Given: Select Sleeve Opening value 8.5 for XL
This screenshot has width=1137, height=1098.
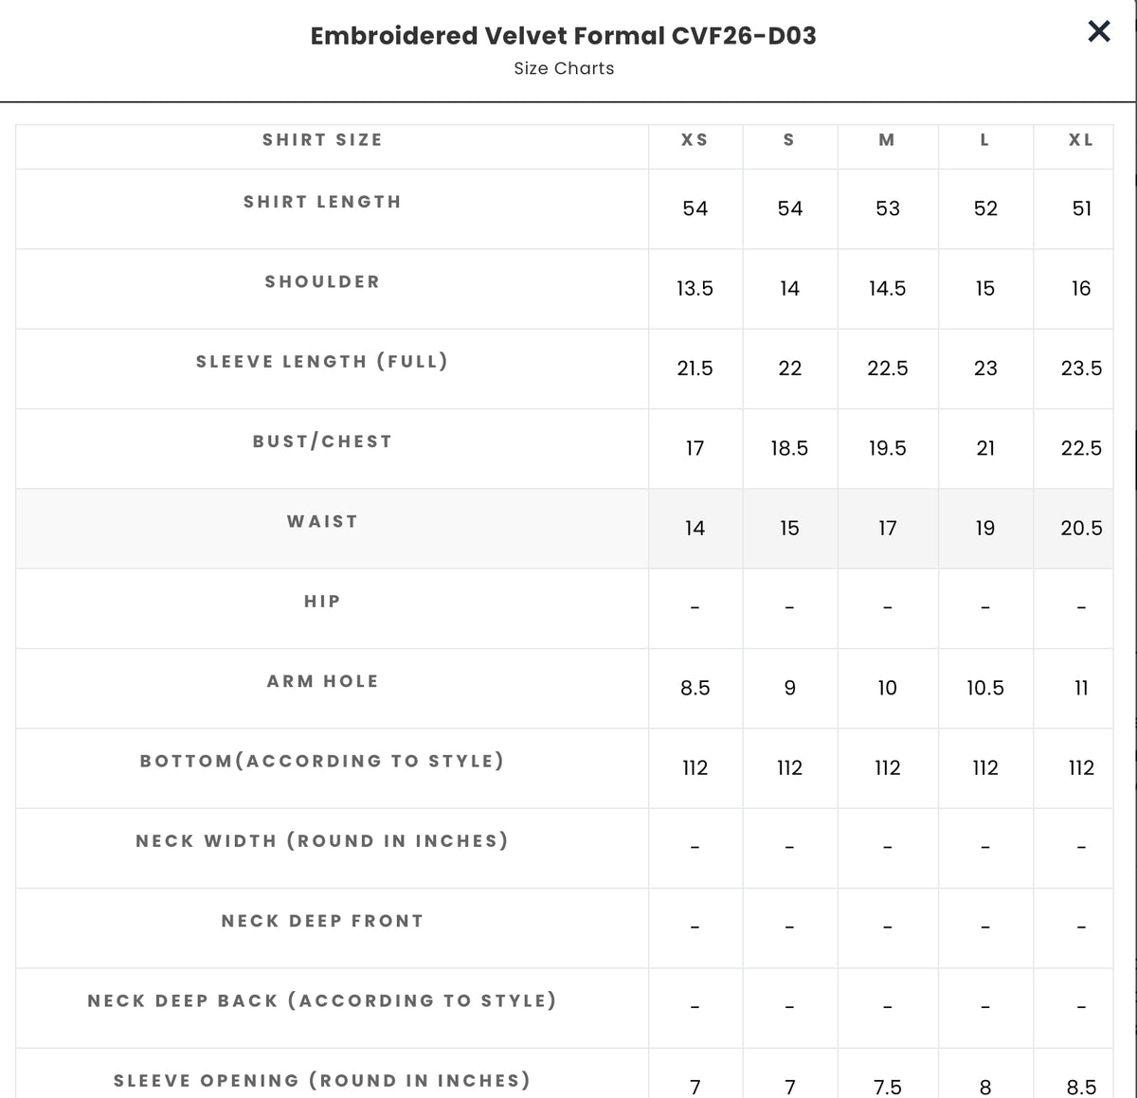Looking at the screenshot, I should click(x=1081, y=1087).
